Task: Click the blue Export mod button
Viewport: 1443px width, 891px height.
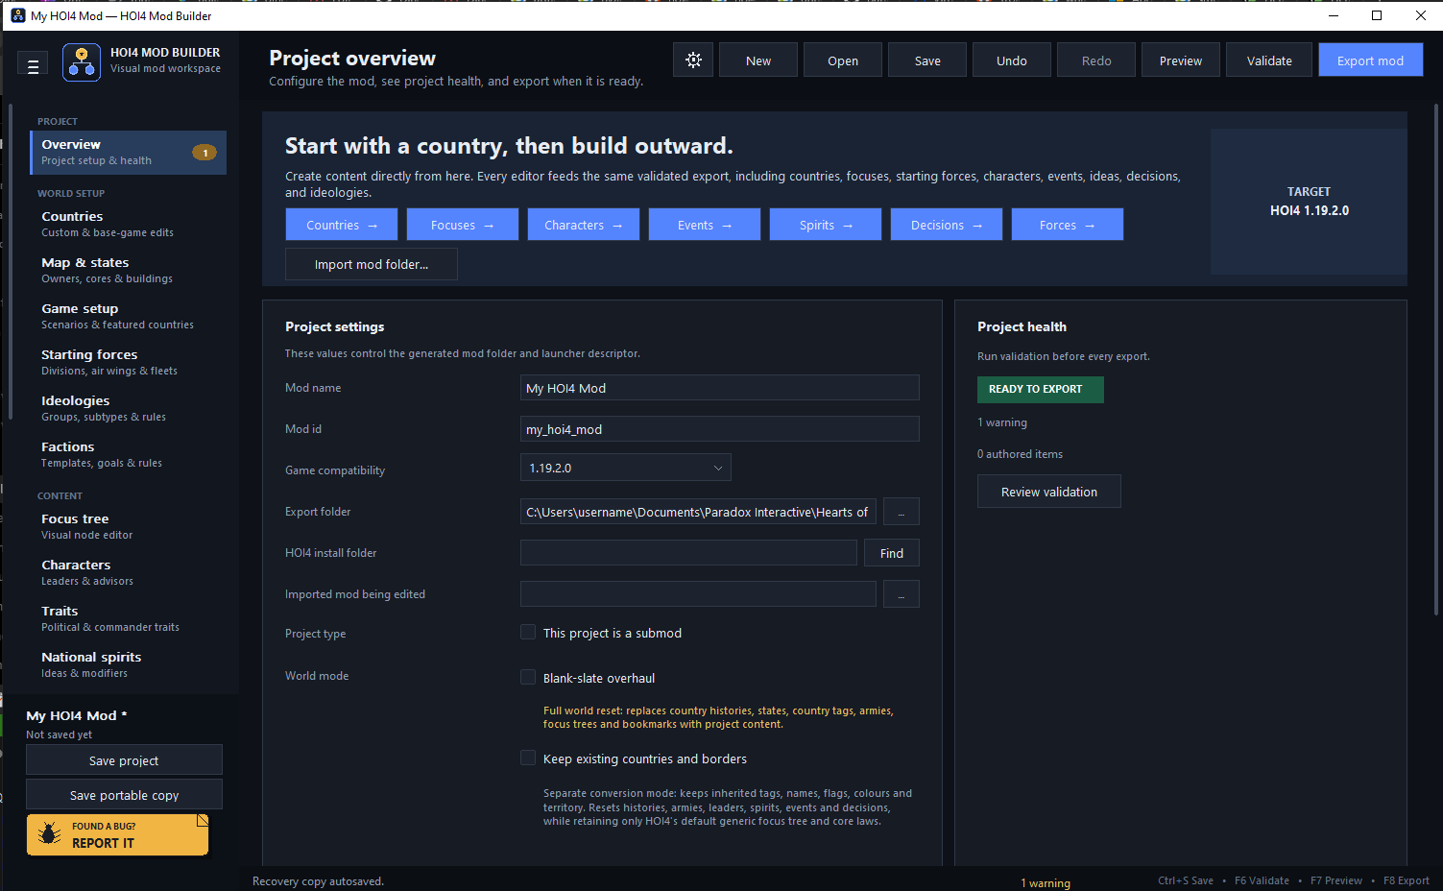Action: pyautogui.click(x=1370, y=60)
